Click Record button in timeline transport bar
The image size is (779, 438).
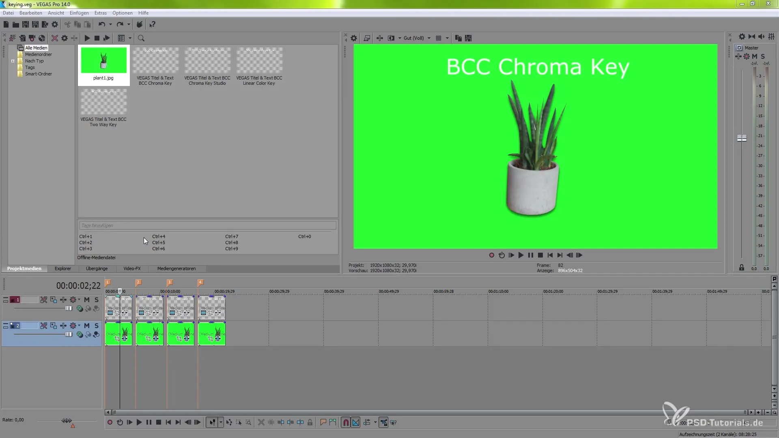[x=110, y=423]
